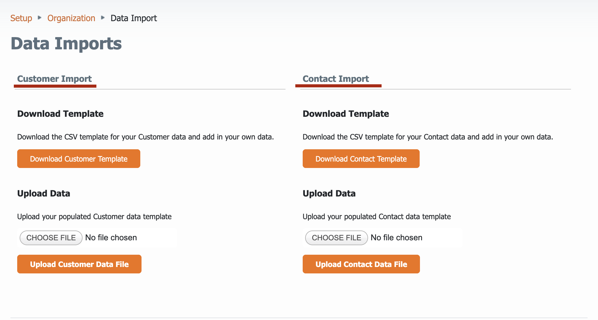The width and height of the screenshot is (598, 320).
Task: Click Customer section's Upload Data heading
Action: (44, 193)
